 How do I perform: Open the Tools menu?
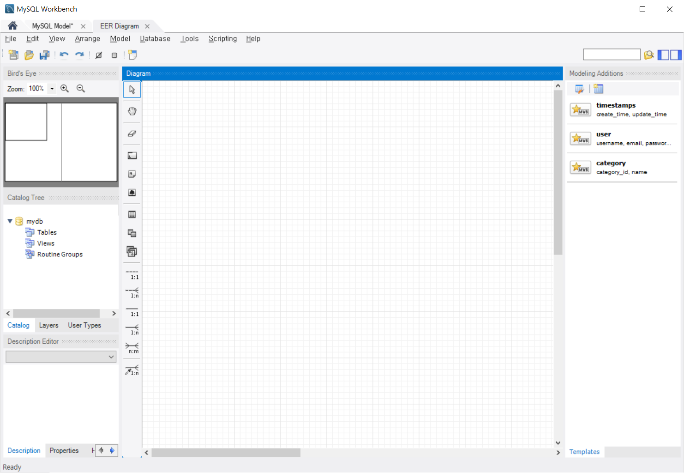(190, 39)
